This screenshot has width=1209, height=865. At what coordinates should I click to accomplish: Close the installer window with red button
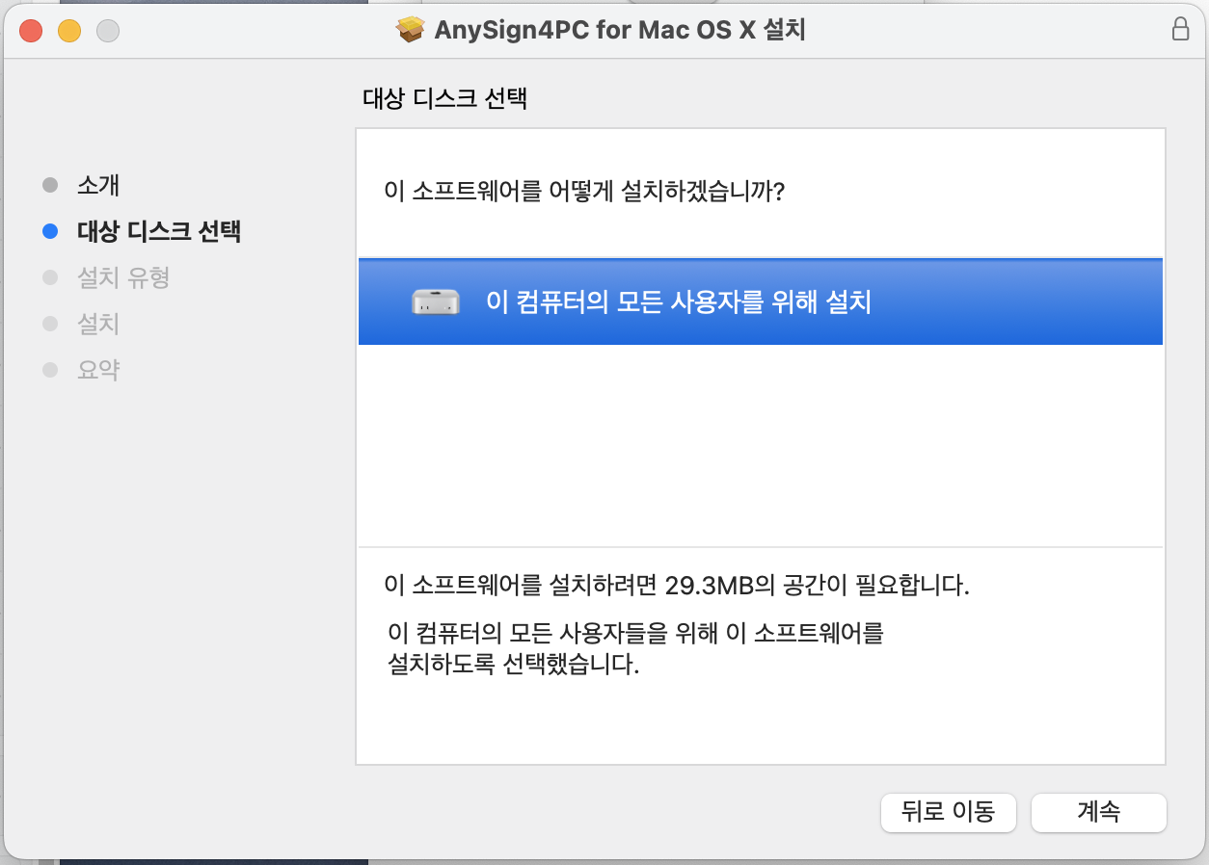[x=31, y=30]
